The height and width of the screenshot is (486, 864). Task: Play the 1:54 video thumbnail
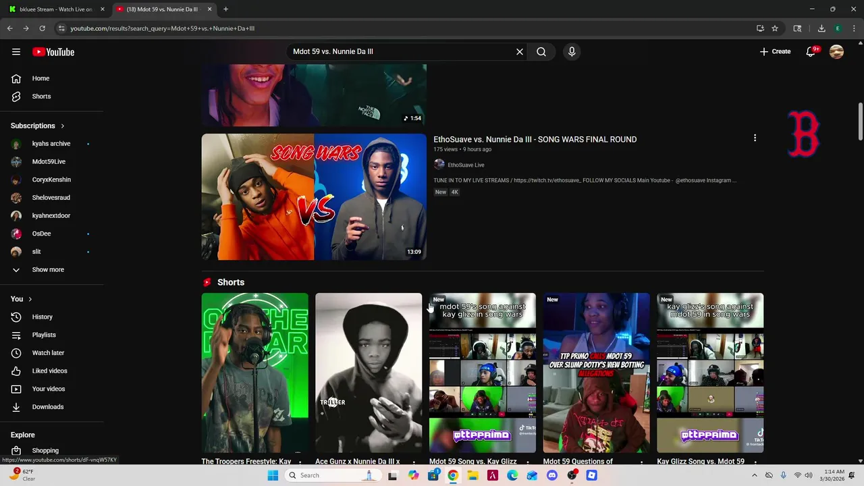click(314, 95)
